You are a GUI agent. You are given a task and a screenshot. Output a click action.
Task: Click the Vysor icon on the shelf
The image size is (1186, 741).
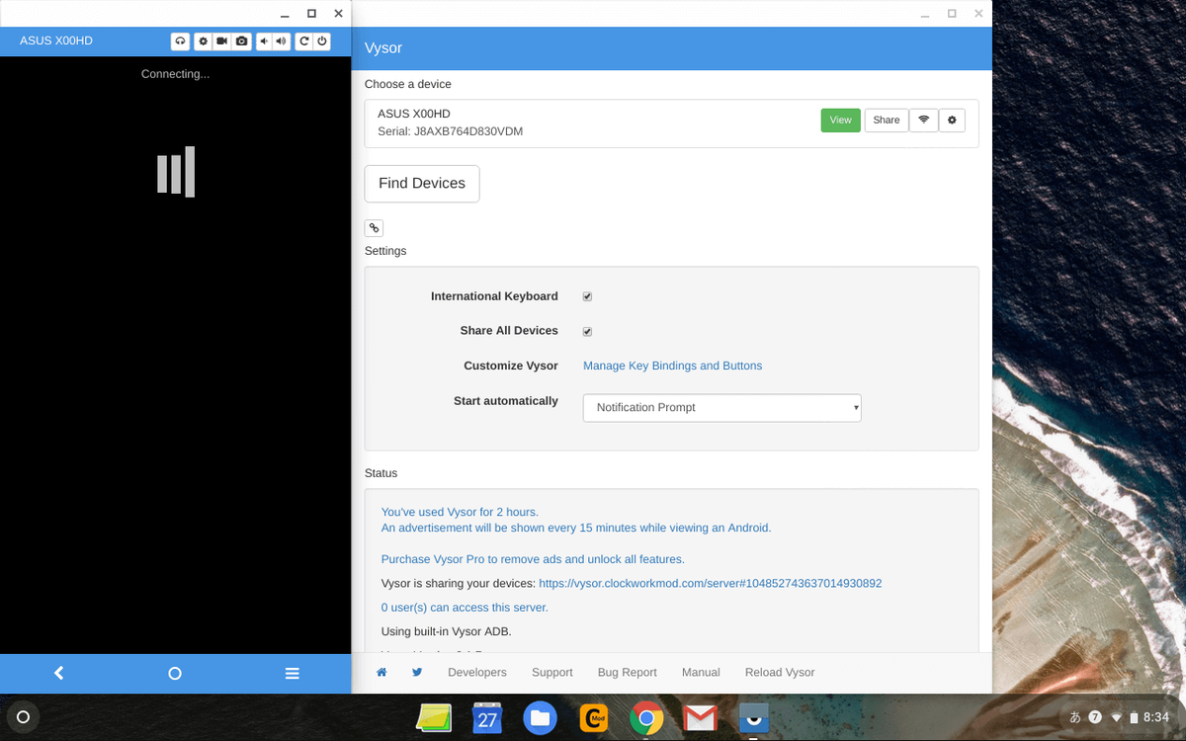[x=753, y=717]
